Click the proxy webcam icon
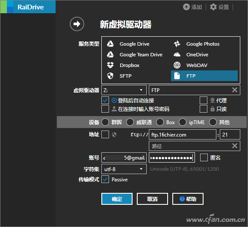 coord(213,100)
